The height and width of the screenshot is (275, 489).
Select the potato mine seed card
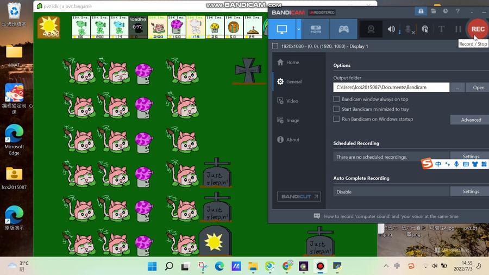pyautogui.click(x=253, y=27)
